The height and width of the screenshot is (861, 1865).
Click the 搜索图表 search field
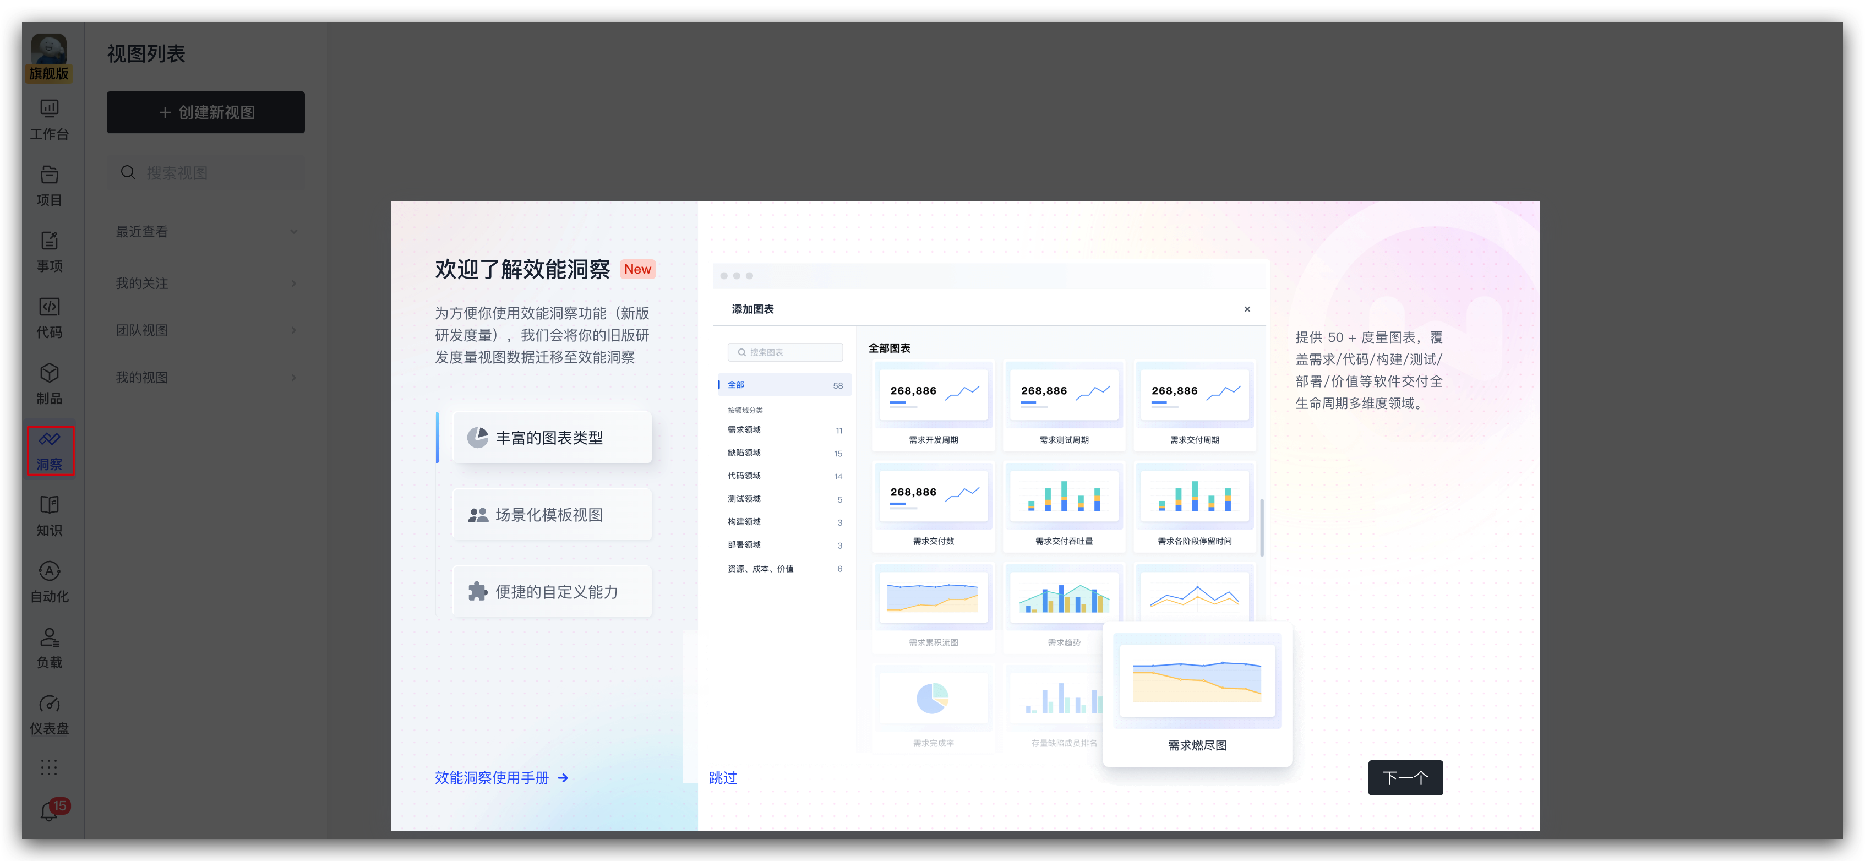coord(785,353)
